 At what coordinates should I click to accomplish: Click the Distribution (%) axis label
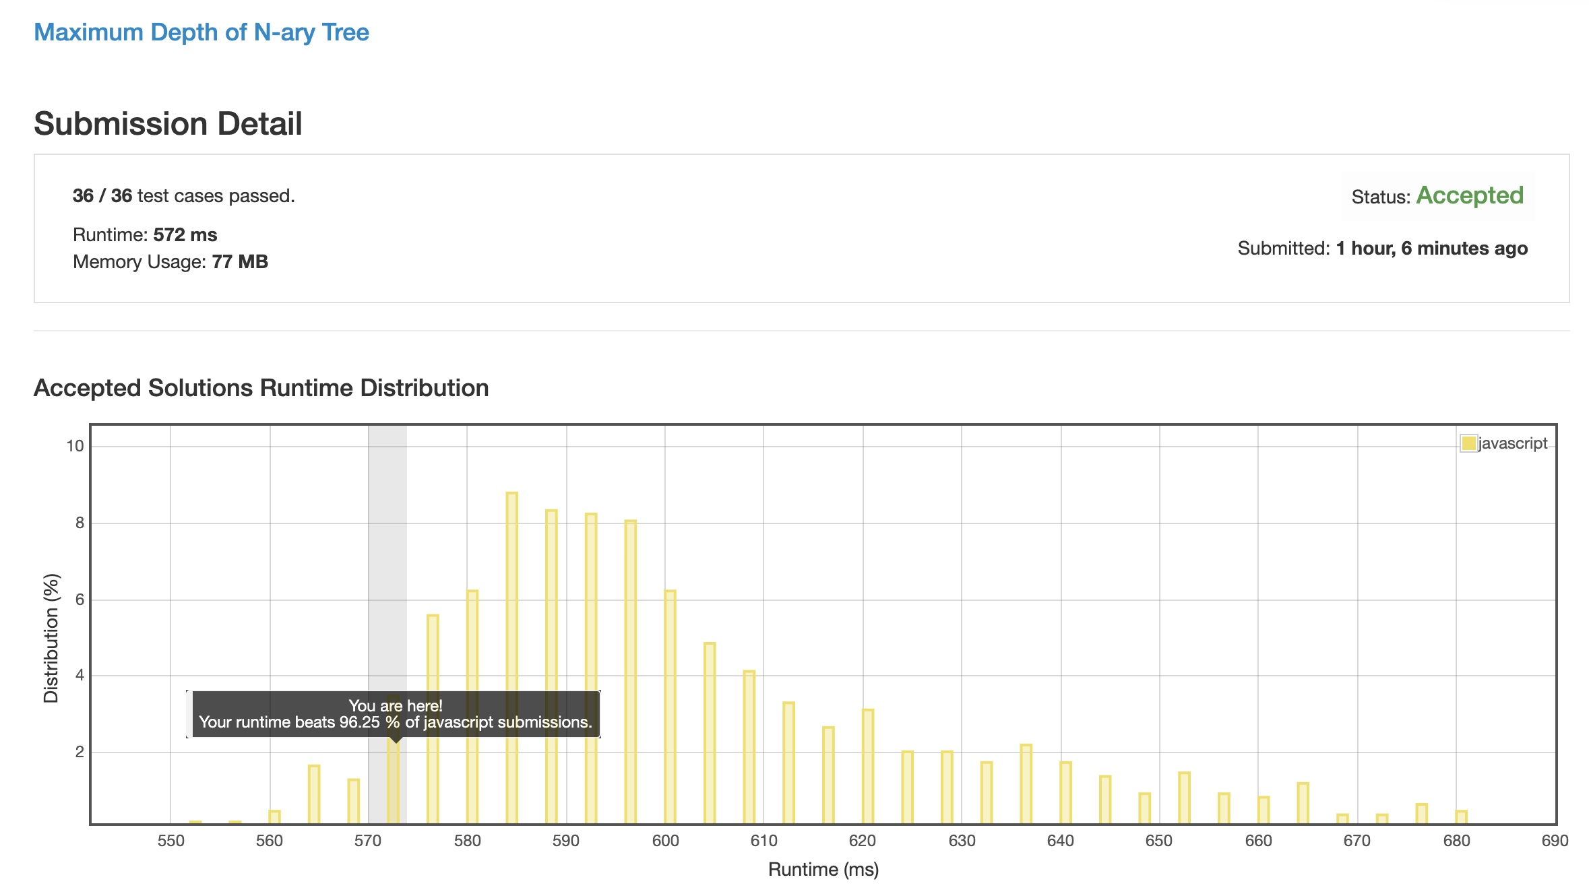pos(51,638)
